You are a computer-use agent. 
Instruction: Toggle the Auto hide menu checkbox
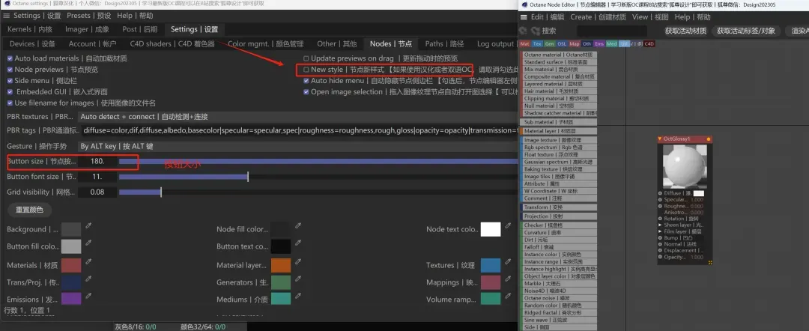click(306, 80)
